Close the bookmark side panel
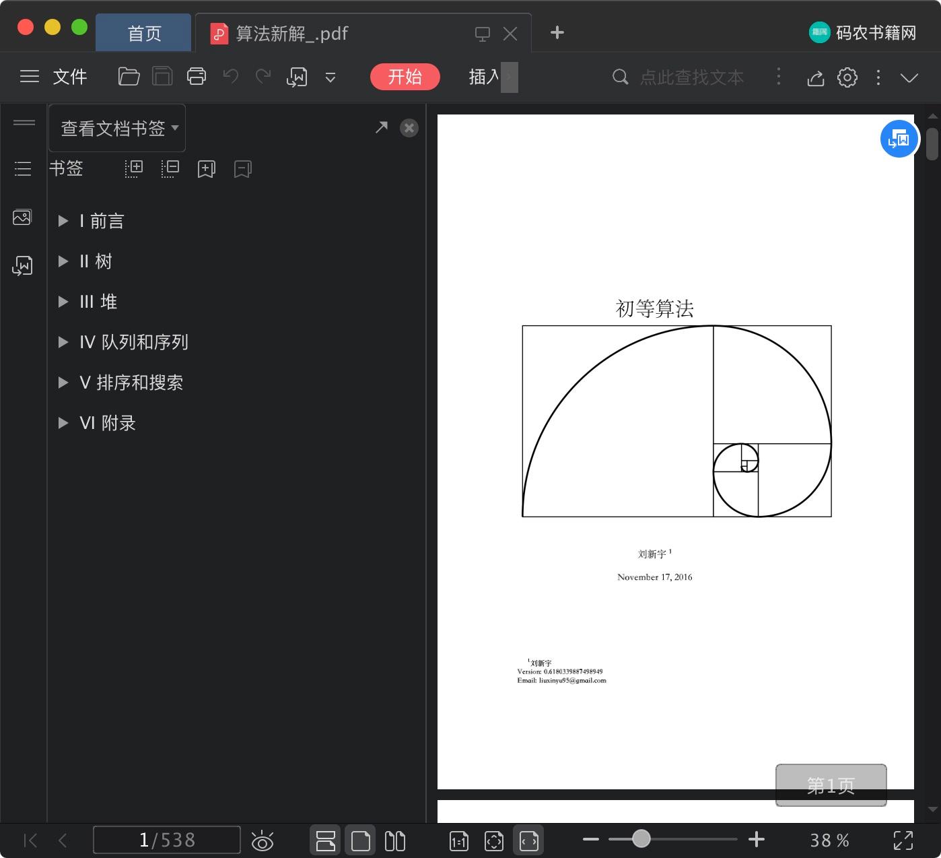 [x=409, y=128]
